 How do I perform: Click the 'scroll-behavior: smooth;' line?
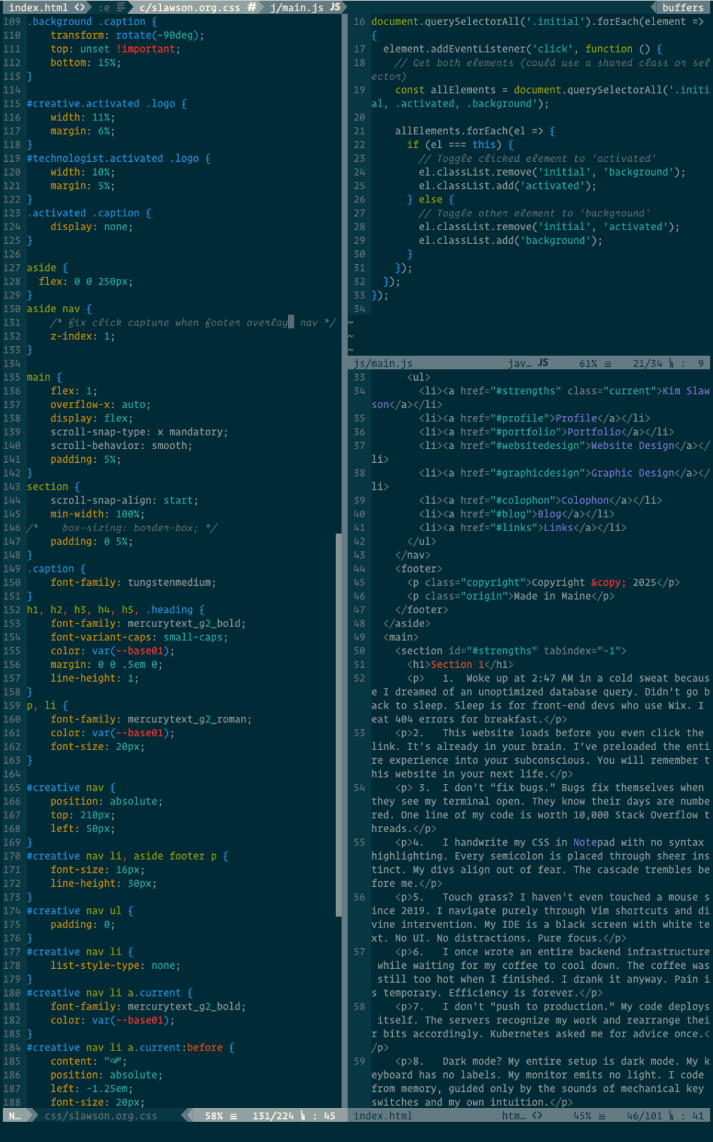[122, 445]
